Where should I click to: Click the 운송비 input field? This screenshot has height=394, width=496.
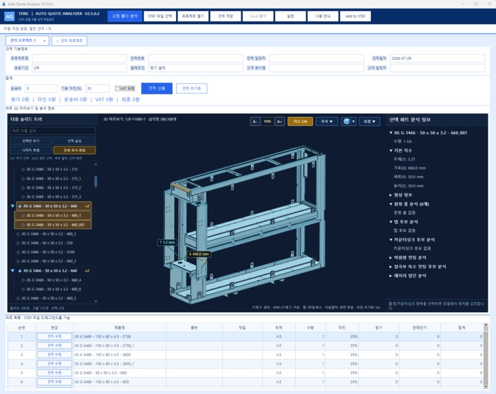coord(41,89)
